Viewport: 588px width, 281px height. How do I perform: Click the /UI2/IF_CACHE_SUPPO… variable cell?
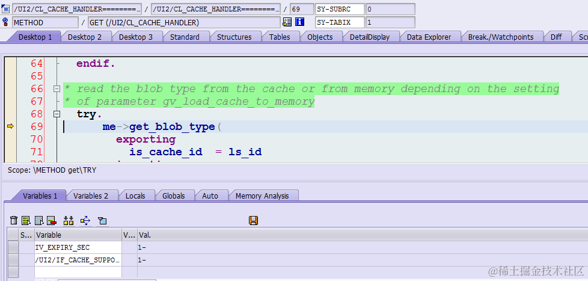coord(78,260)
